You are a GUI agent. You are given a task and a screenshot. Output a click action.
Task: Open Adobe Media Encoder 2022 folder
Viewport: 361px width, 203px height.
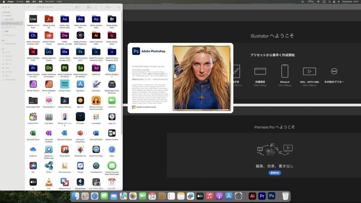[65, 52]
